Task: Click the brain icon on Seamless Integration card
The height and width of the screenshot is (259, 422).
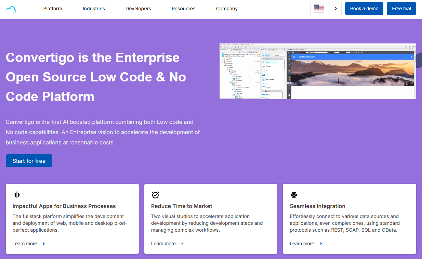Action: pyautogui.click(x=294, y=195)
